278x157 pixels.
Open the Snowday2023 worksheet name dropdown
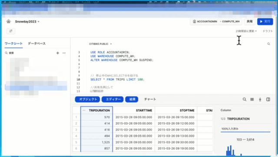[27, 21]
